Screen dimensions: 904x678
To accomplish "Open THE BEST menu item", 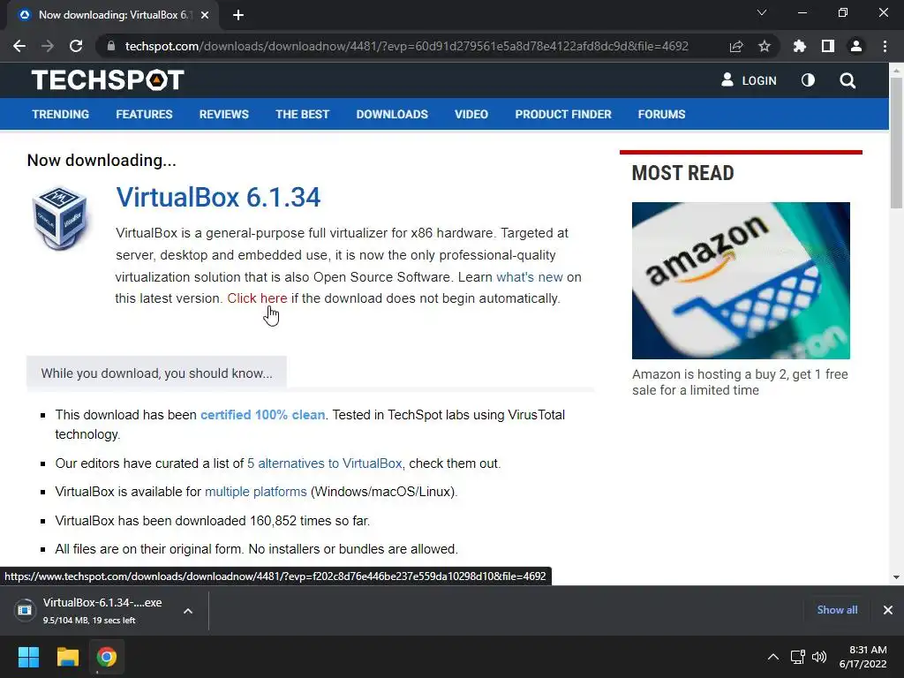I will (302, 114).
